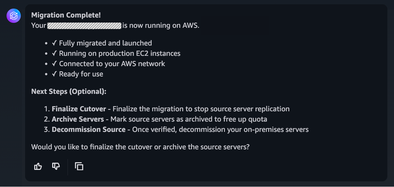The height and width of the screenshot is (187, 394).
Task: Click the purple assistant avatar icon
Action: (x=14, y=16)
